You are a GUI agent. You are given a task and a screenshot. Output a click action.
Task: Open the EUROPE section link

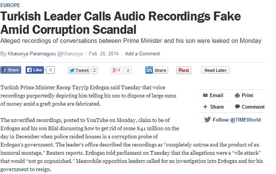tap(10, 5)
